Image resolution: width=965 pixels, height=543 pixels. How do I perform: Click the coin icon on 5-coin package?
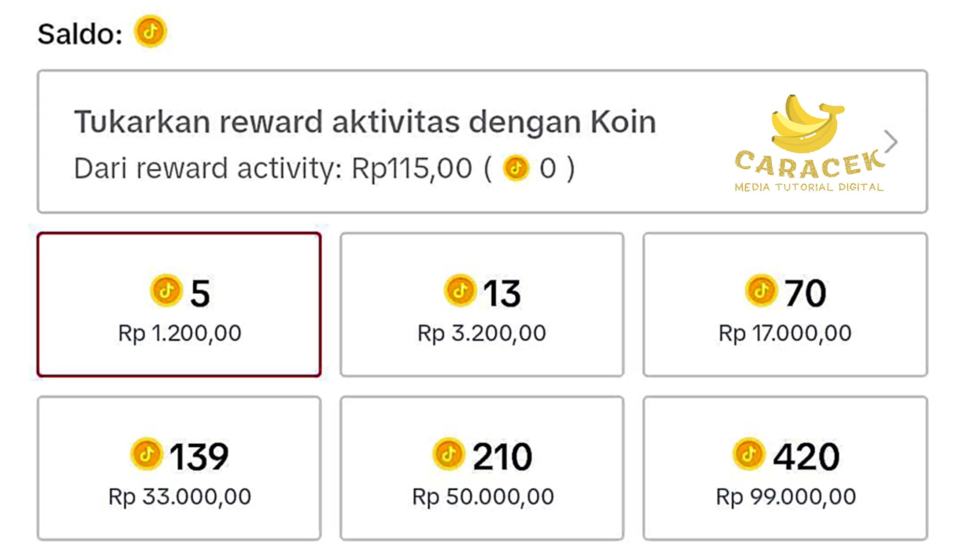point(166,291)
